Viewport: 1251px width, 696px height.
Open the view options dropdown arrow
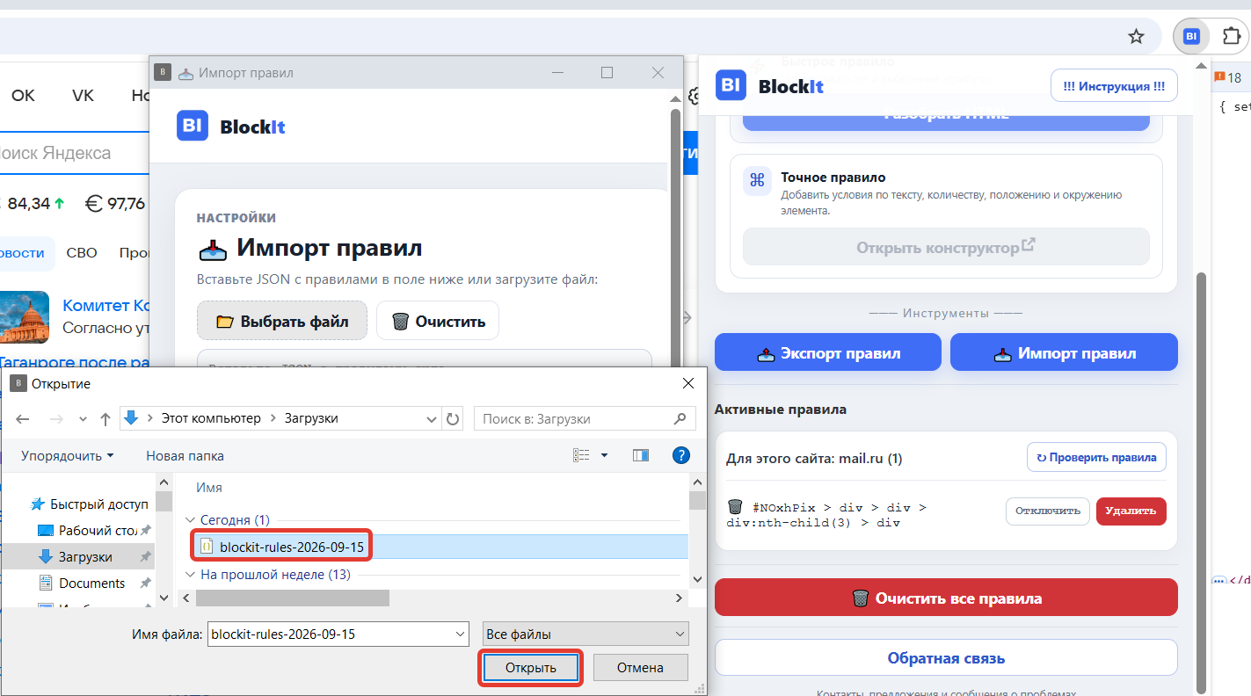604,455
